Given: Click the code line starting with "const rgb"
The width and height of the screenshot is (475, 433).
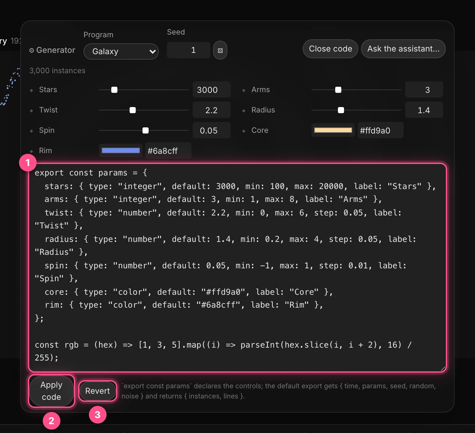Looking at the screenshot, I should pyautogui.click(x=223, y=351).
